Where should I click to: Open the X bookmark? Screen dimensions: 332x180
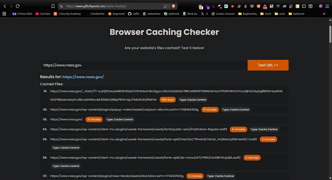[204, 14]
